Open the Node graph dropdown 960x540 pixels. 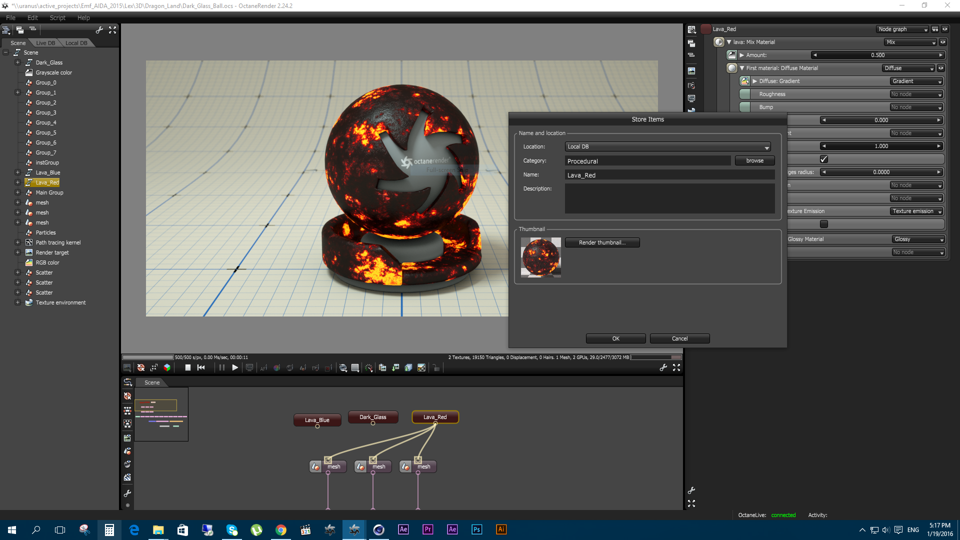pyautogui.click(x=902, y=29)
